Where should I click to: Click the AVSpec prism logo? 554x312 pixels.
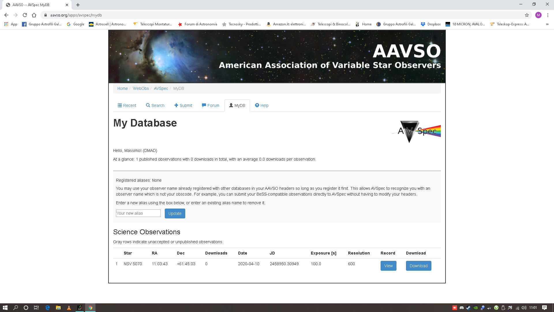(x=416, y=132)
